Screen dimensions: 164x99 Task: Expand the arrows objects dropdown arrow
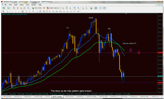(x=46, y=11)
